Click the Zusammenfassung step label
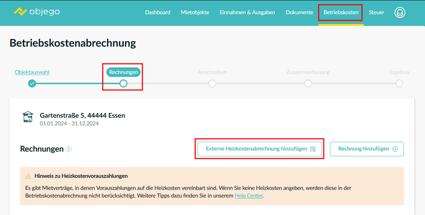 pos(308,72)
